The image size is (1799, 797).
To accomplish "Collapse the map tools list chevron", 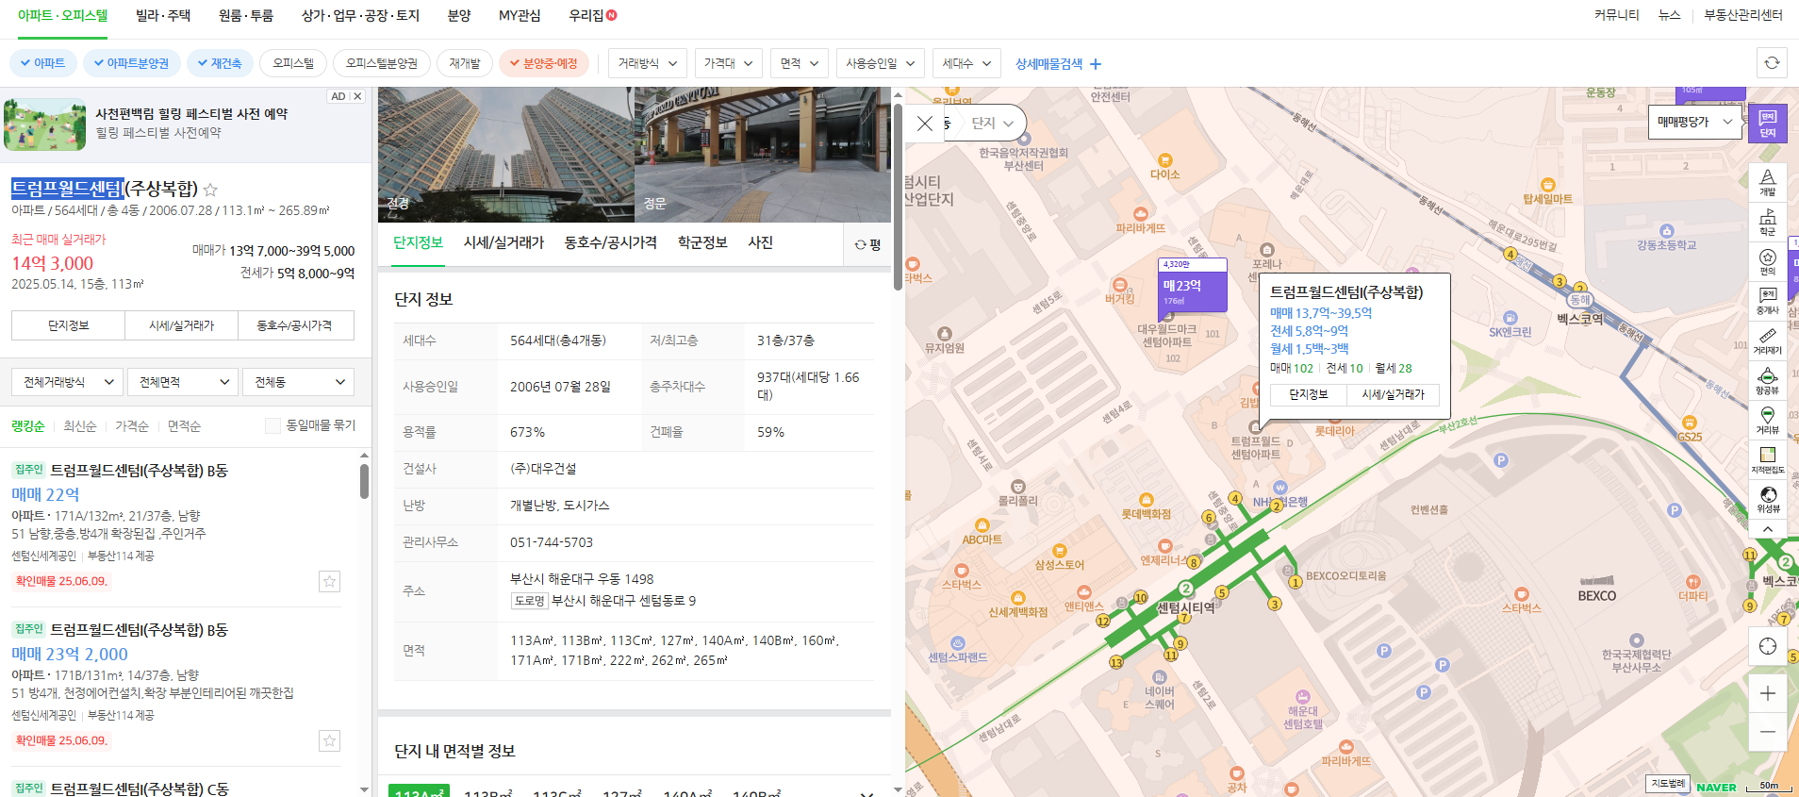I will [x=1767, y=529].
